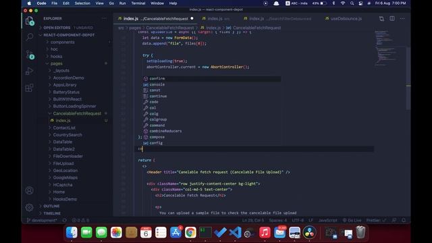The image size is (432, 243).
Task: Expand the GoogleMaps folder
Action: (x=65, y=178)
